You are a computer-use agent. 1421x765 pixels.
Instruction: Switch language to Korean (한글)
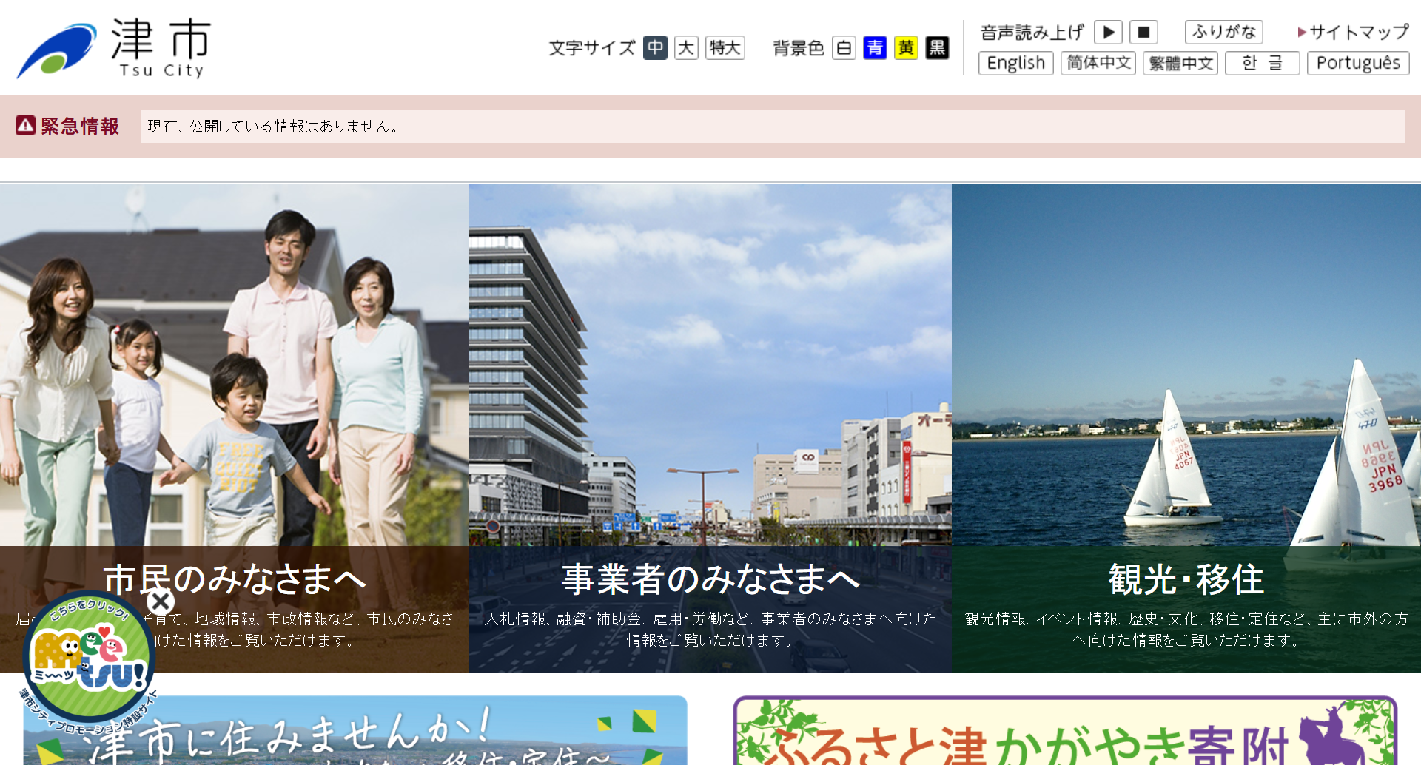tap(1262, 64)
